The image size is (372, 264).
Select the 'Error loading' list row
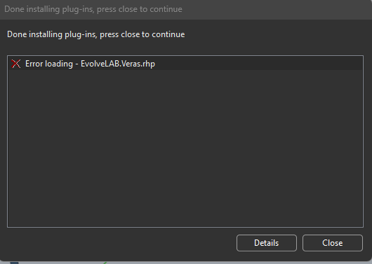tap(185, 64)
